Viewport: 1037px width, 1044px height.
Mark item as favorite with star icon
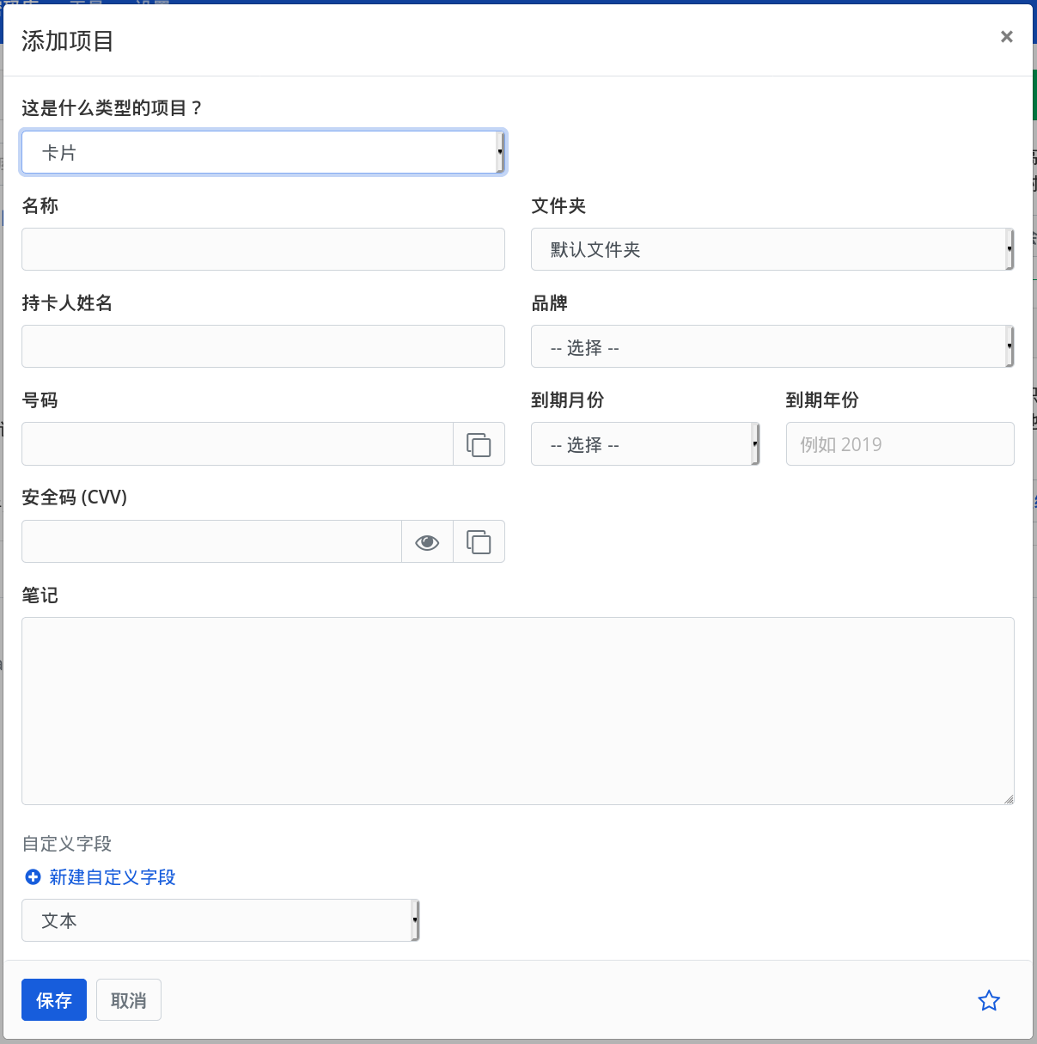click(989, 1000)
